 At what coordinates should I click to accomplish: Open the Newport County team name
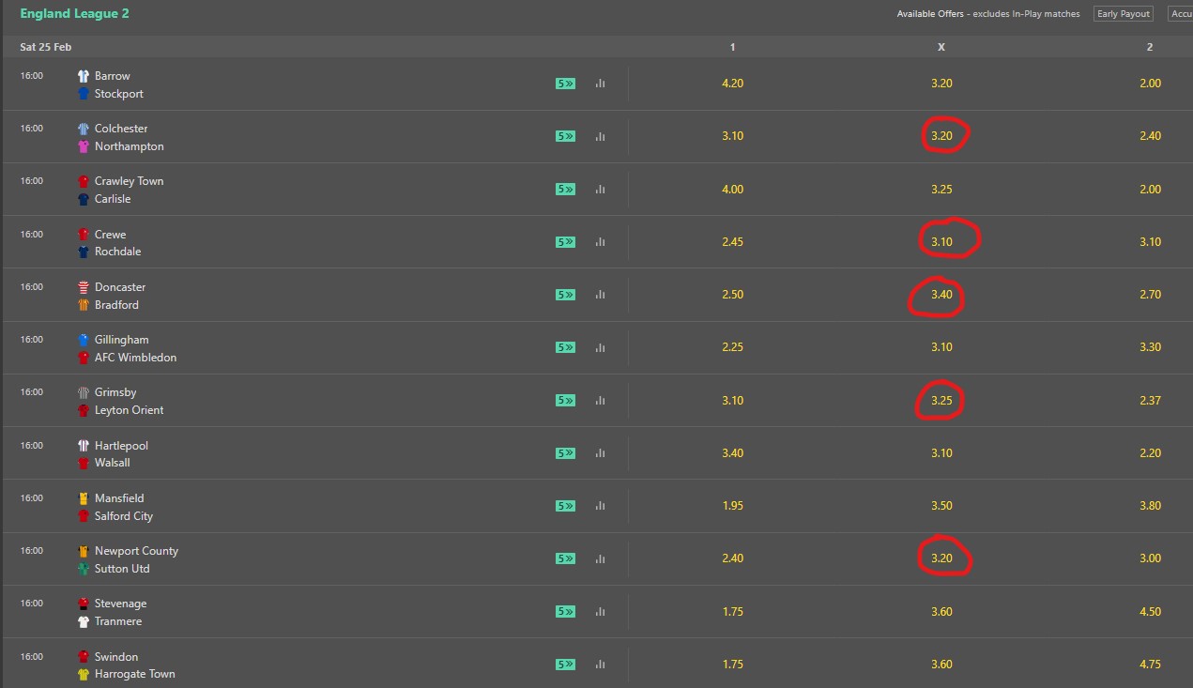(x=136, y=551)
